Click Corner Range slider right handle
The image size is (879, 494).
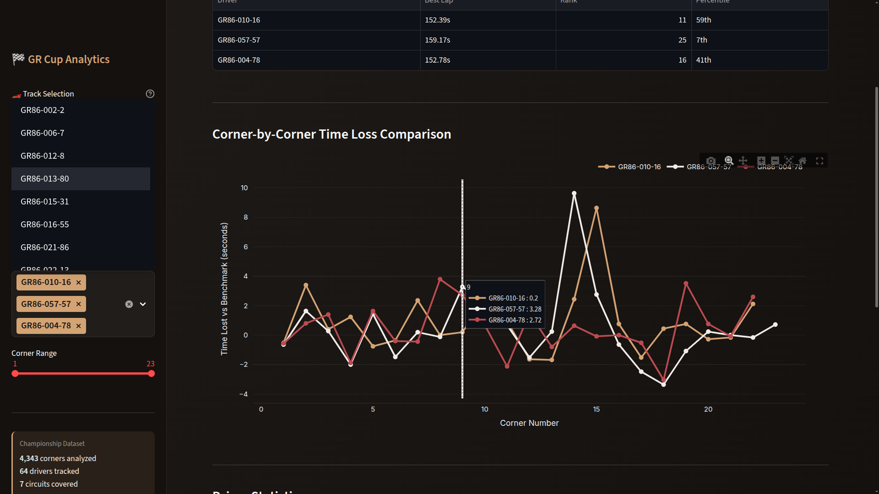tap(152, 374)
